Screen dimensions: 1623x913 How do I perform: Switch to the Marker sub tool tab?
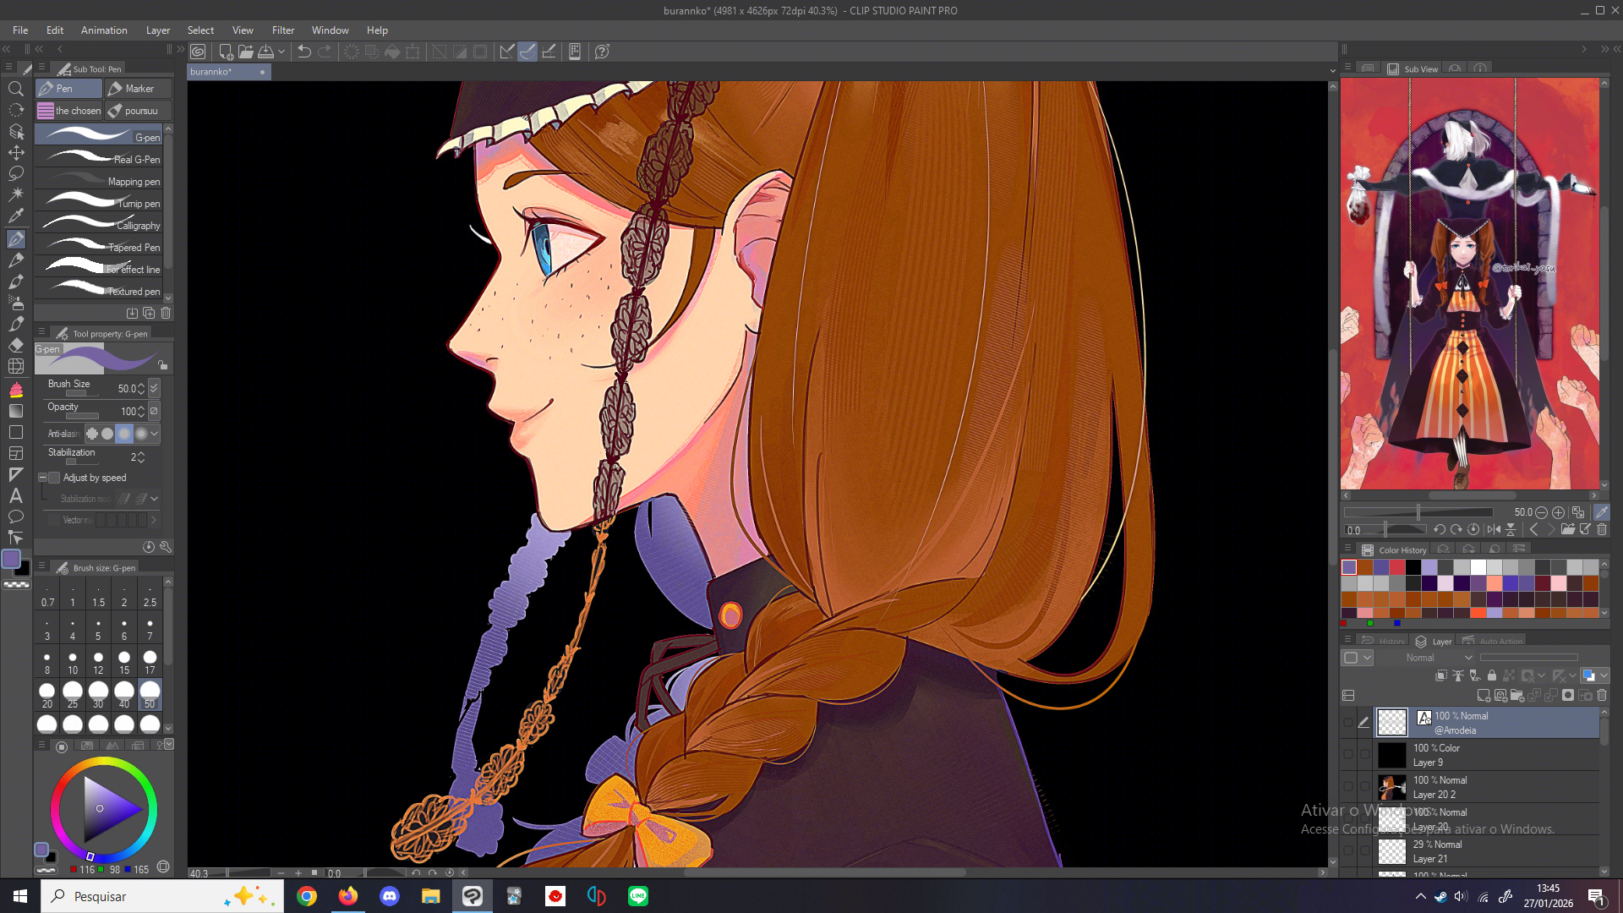click(138, 89)
